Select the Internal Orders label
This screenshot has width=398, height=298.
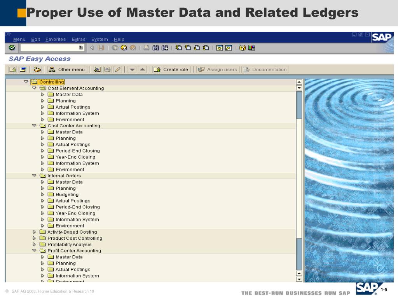click(64, 176)
